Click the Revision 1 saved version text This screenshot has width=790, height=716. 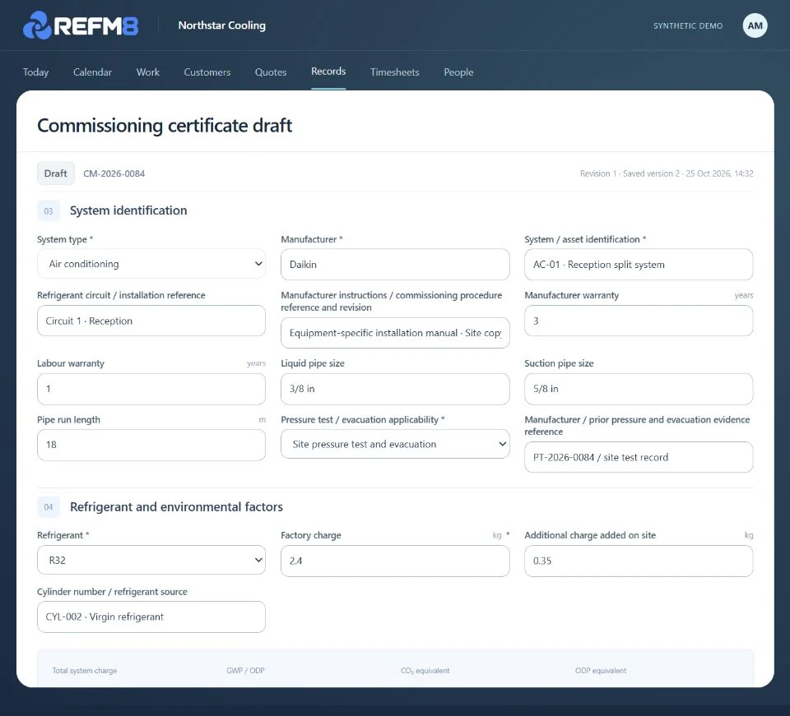pyautogui.click(x=667, y=173)
